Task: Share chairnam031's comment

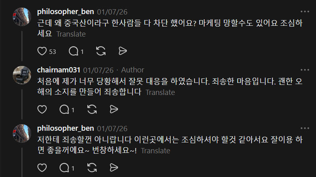Action: tap(114, 109)
